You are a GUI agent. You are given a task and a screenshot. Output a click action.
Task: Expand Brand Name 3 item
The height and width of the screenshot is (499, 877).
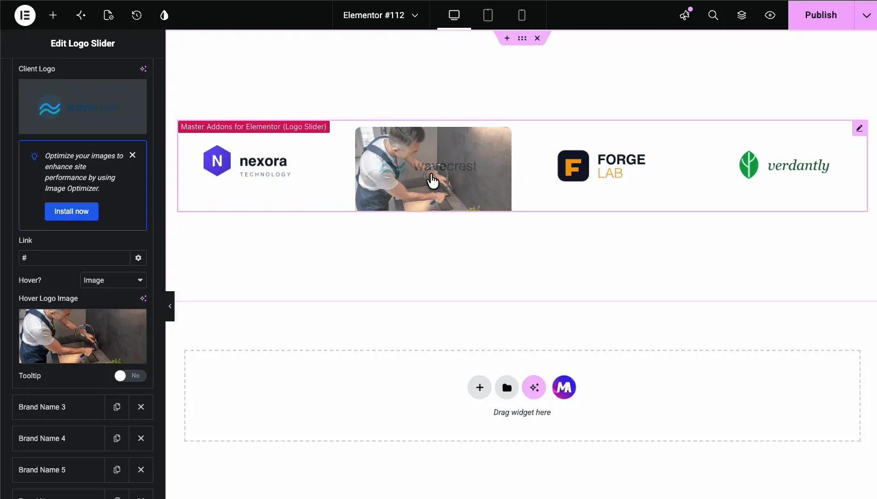click(x=59, y=407)
